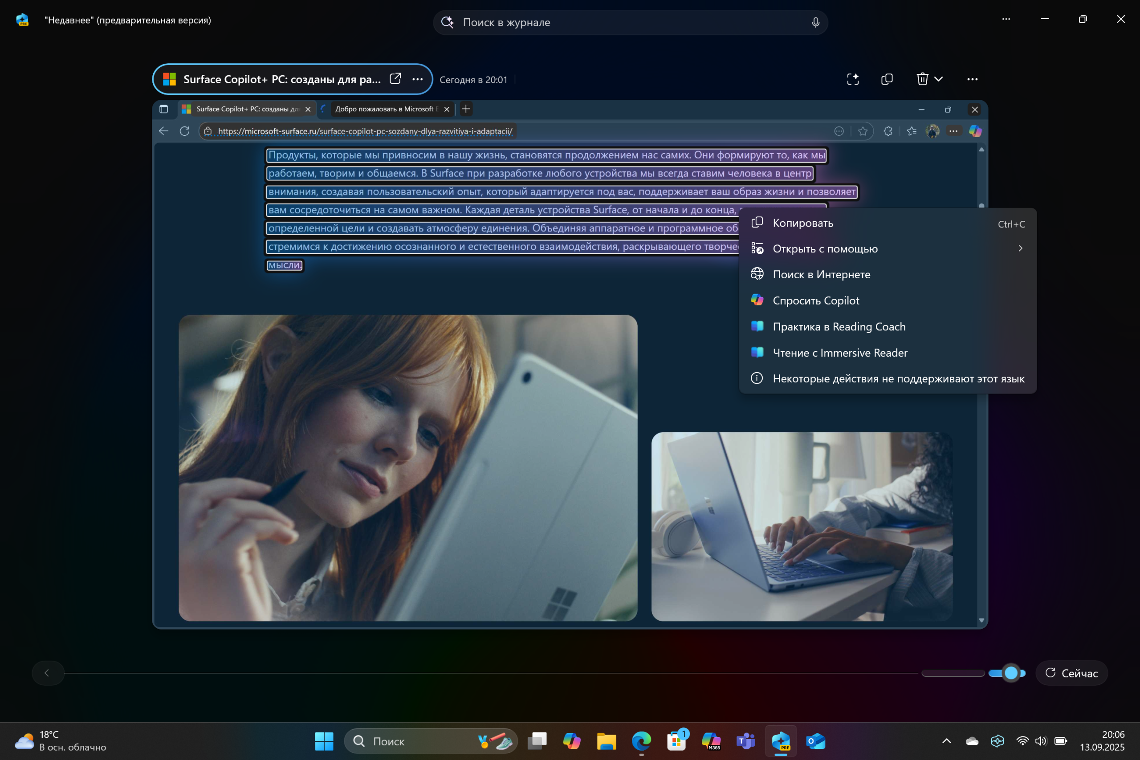
Task: Open Copilot sidebar icon in Edge
Action: [975, 131]
